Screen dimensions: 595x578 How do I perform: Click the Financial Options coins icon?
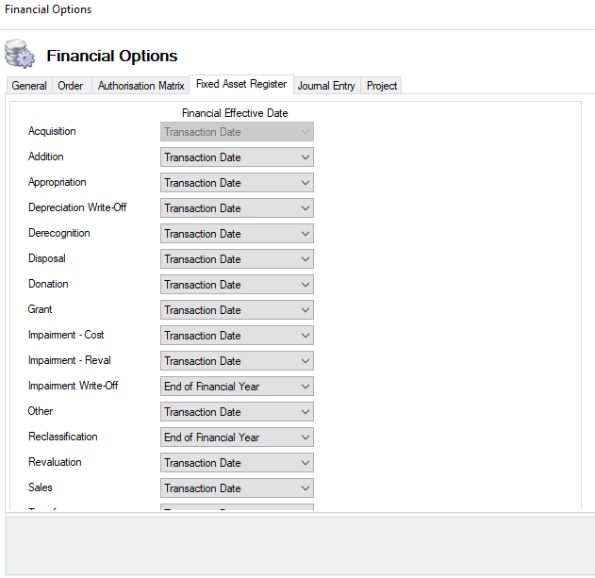[20, 55]
